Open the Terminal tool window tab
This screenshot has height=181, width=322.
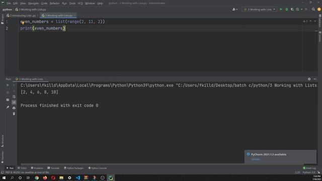tap(53, 168)
